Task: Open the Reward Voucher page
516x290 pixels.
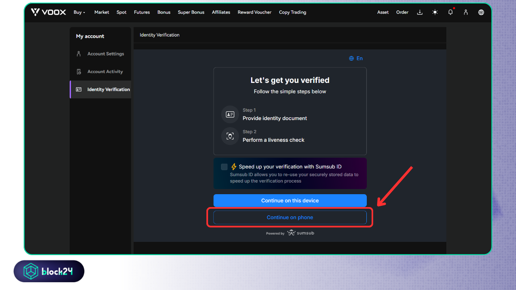Action: 255,12
